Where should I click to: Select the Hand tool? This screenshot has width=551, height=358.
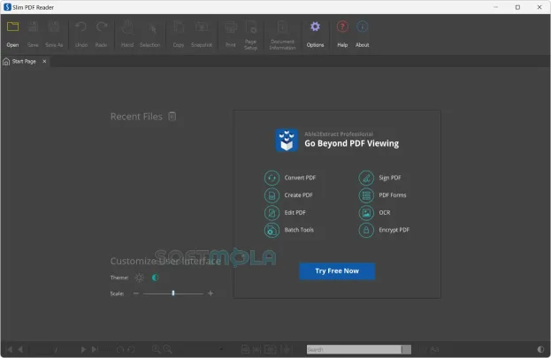click(x=127, y=27)
